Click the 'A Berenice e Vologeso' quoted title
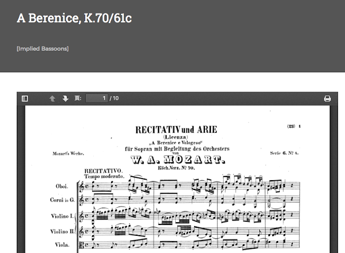This screenshot has height=253, width=345. (x=176, y=143)
